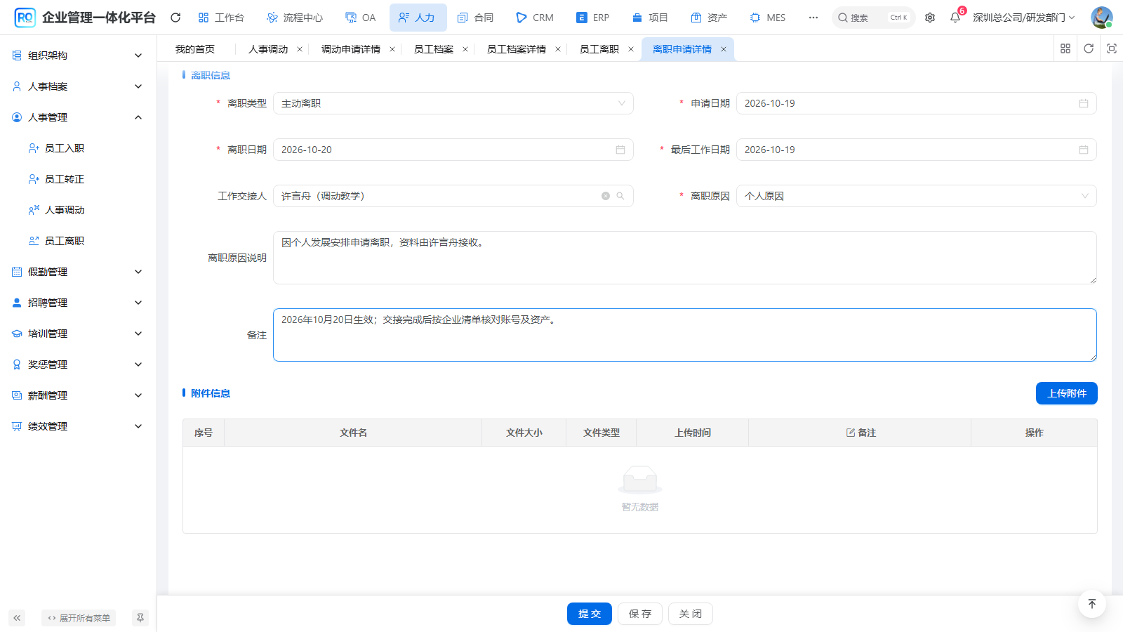Viewport: 1123px width, 632px height.
Task: Collapse the 人事管理 menu
Action: [79, 117]
